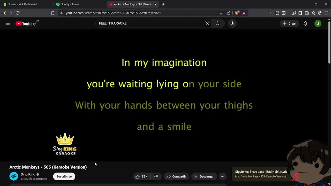Open browser extensions puzzle icon

(x=277, y=13)
